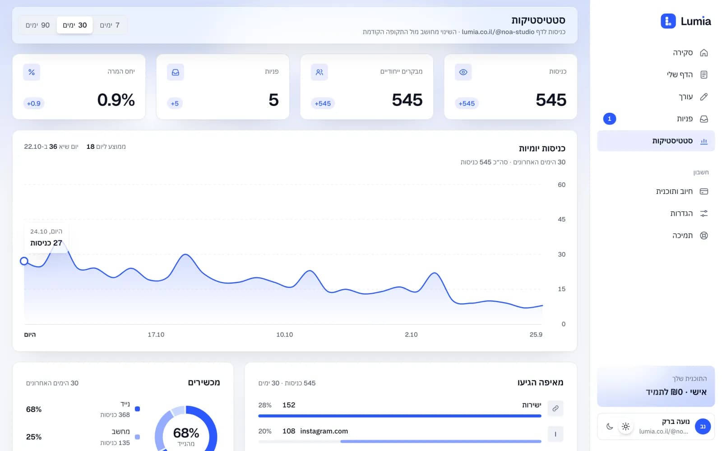722x451 pixels.
Task: Click the 17.10 date axis label
Action: [156, 335]
